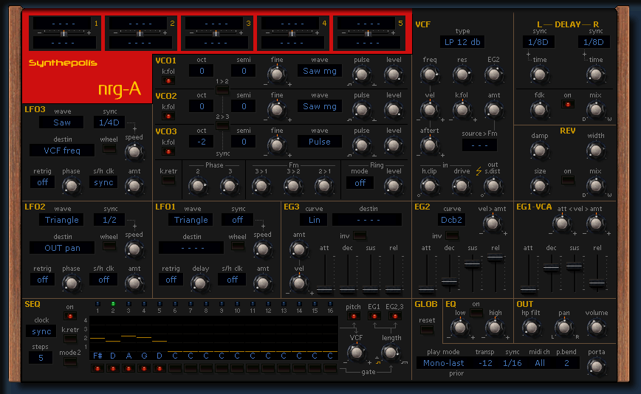
Task: Enable LFO3 wheel button
Action: point(109,148)
